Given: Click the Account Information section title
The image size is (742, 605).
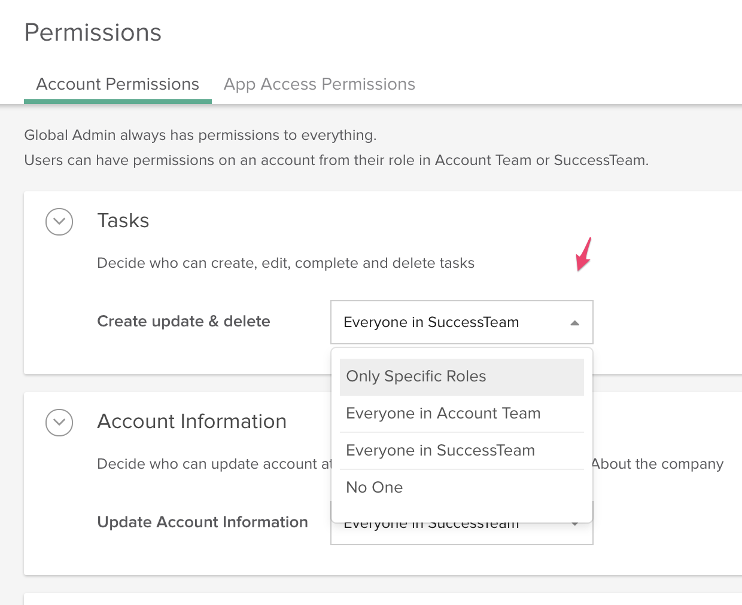Looking at the screenshot, I should click(192, 421).
